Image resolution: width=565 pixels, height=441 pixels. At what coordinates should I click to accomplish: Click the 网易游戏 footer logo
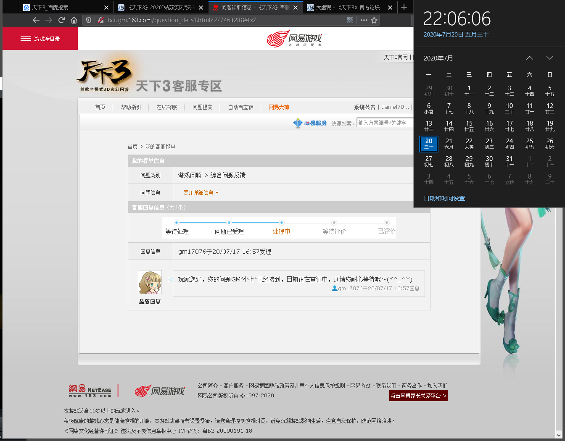click(x=160, y=391)
